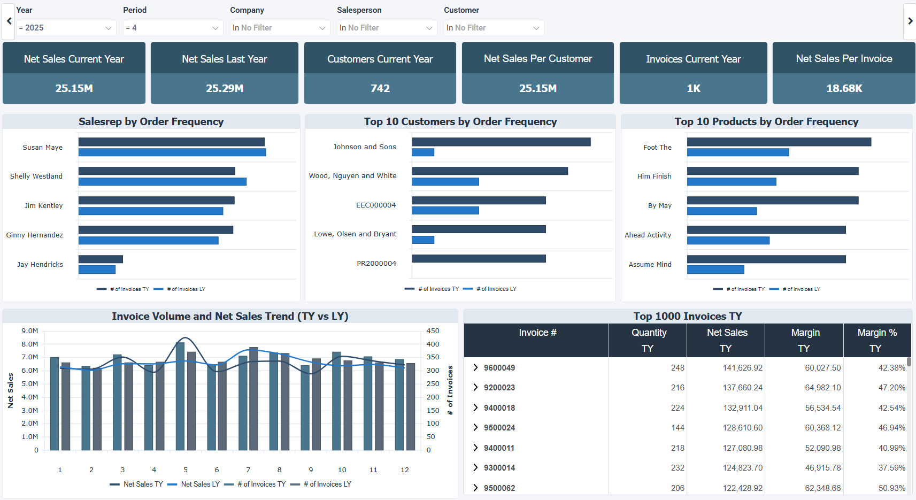Expand invoice row 9500024
916x500 pixels.
pyautogui.click(x=475, y=427)
